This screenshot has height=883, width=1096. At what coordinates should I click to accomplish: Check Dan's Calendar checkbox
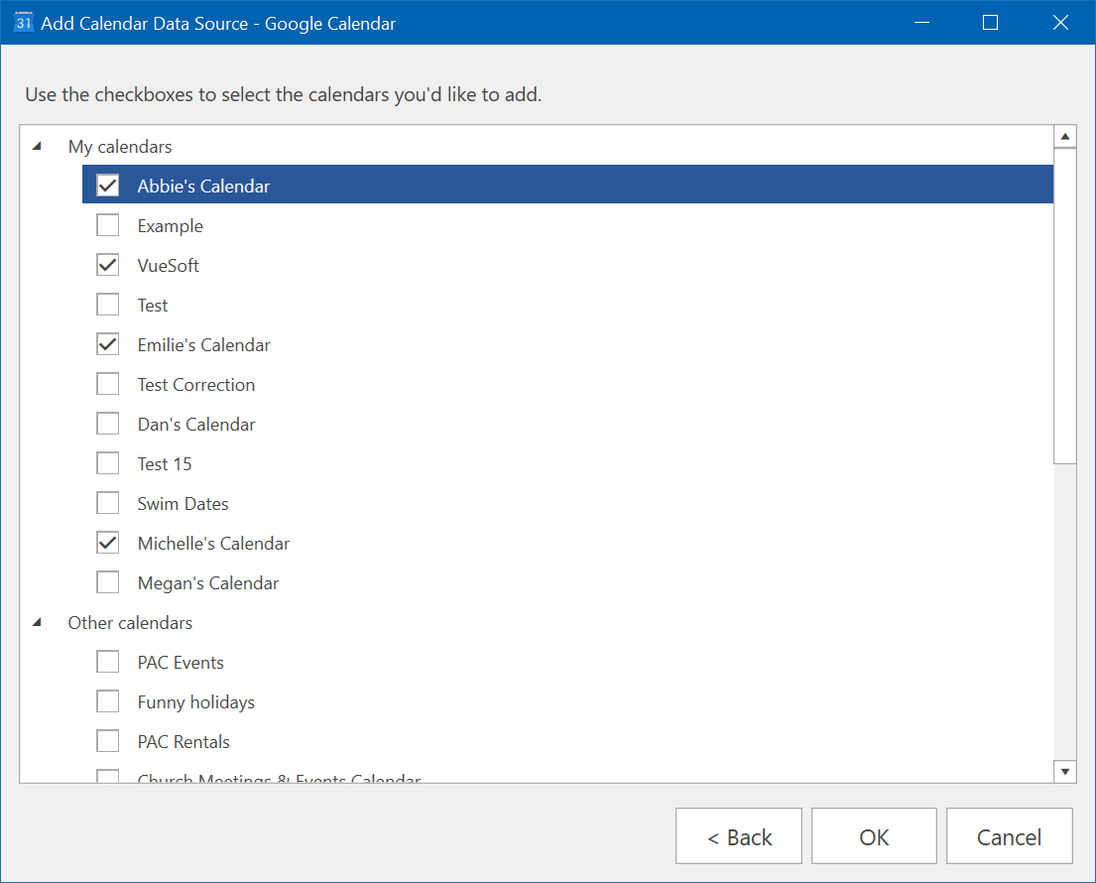click(x=108, y=424)
